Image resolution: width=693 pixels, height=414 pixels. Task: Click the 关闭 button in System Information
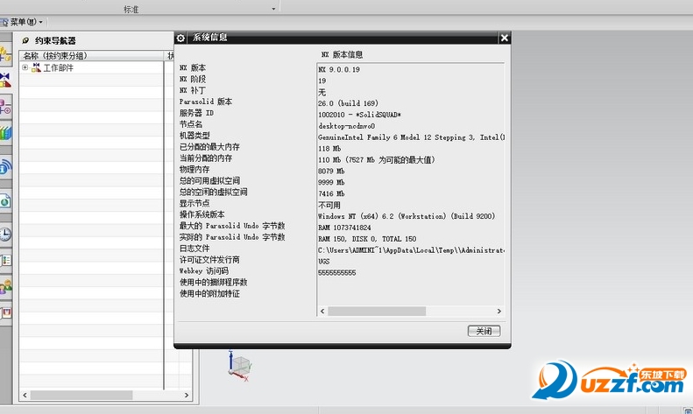(484, 331)
